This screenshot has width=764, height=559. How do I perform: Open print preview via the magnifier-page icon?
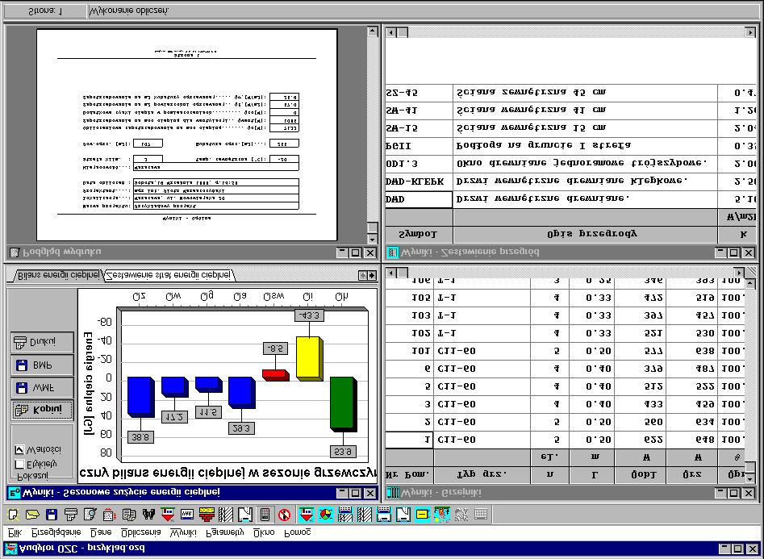coord(90,514)
